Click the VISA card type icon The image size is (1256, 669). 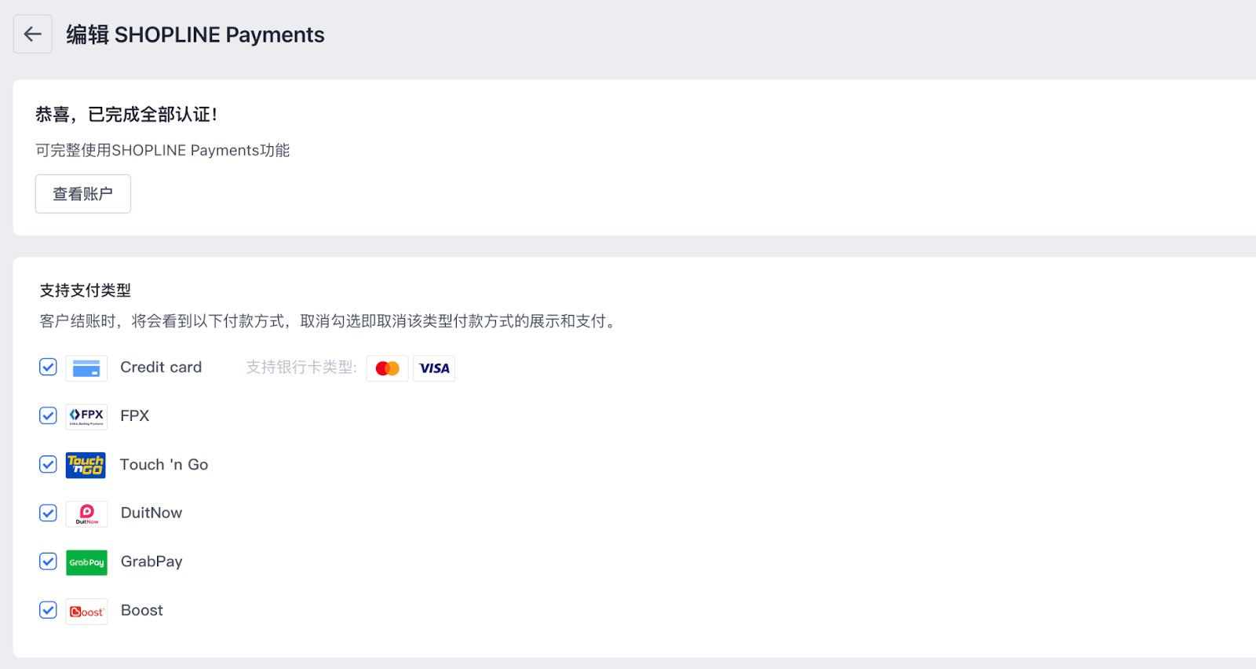tap(434, 368)
